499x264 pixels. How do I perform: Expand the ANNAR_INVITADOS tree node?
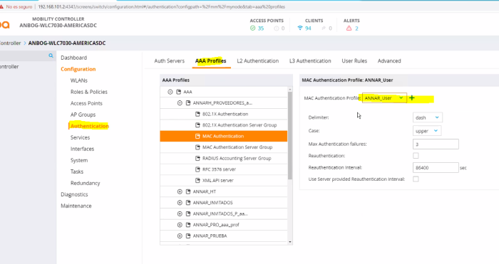click(180, 203)
